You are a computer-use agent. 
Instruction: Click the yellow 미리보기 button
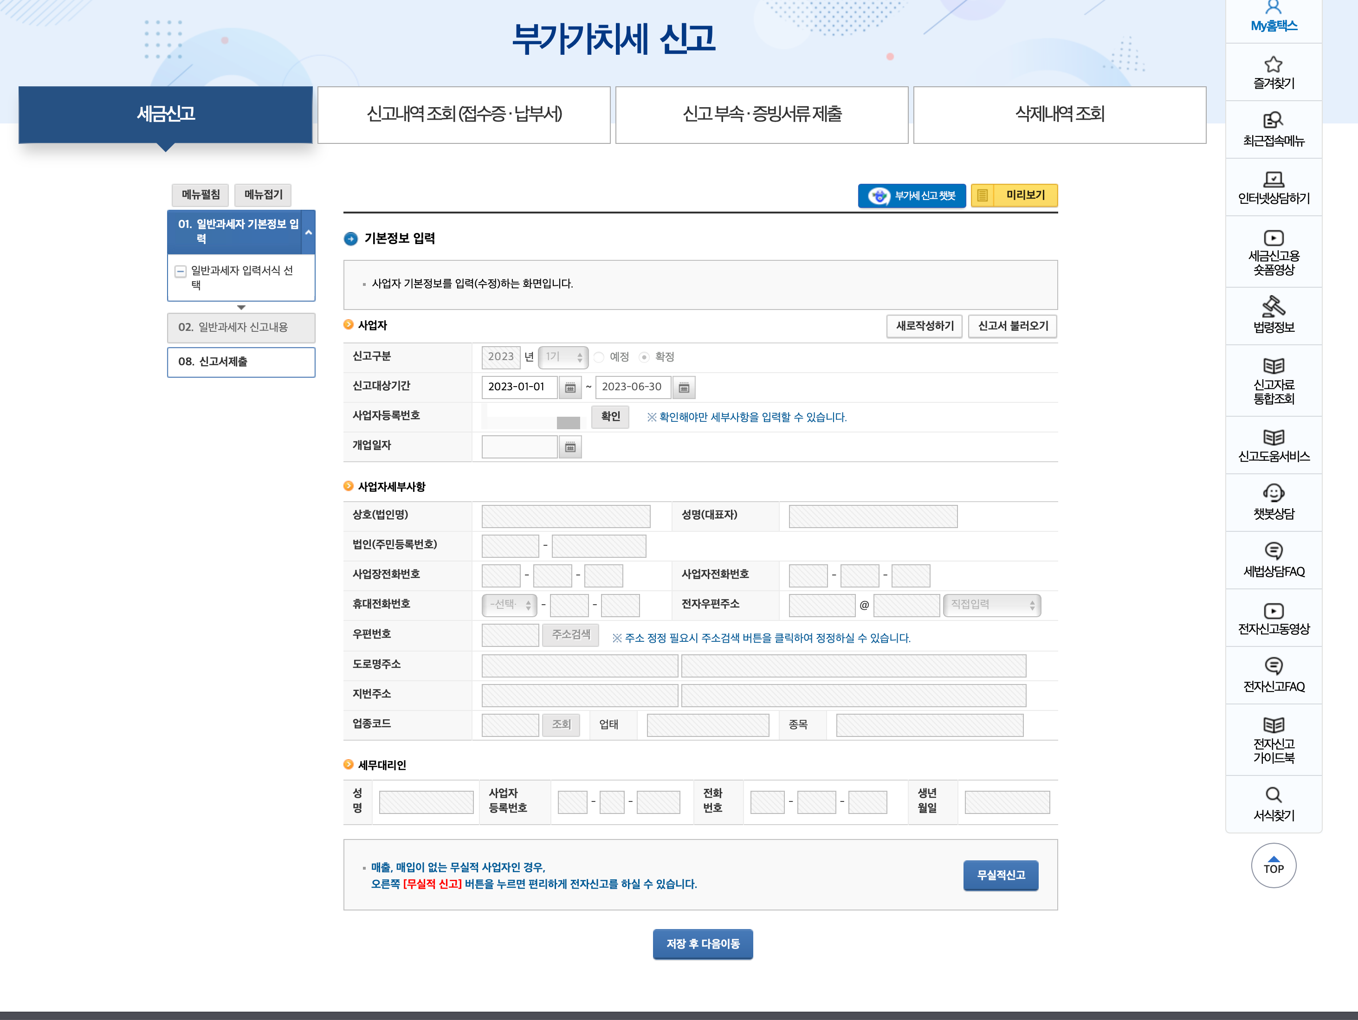coord(1014,196)
